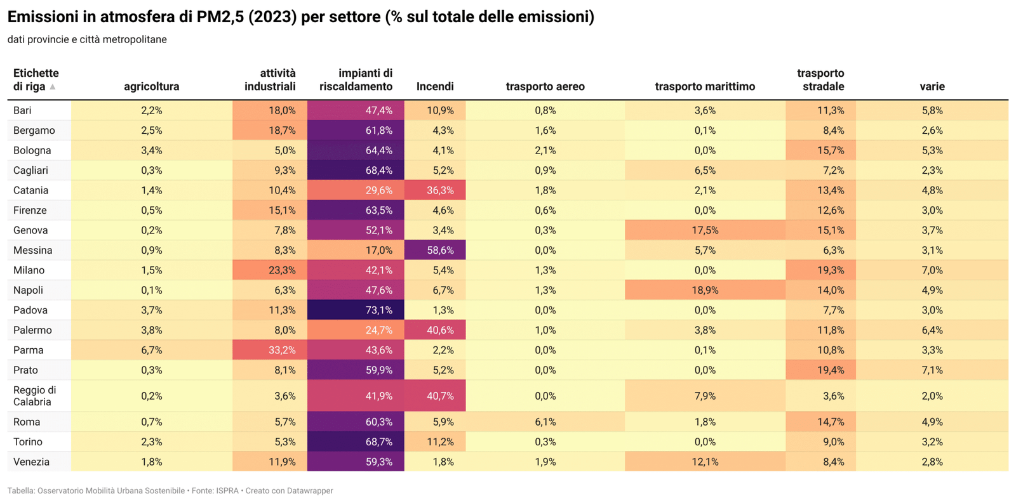Sort by the agricoltura column header

click(x=151, y=86)
